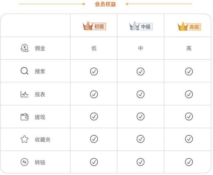Click the 提现 checkmark under 高级
Screen dimensions: 213x175
189,117
